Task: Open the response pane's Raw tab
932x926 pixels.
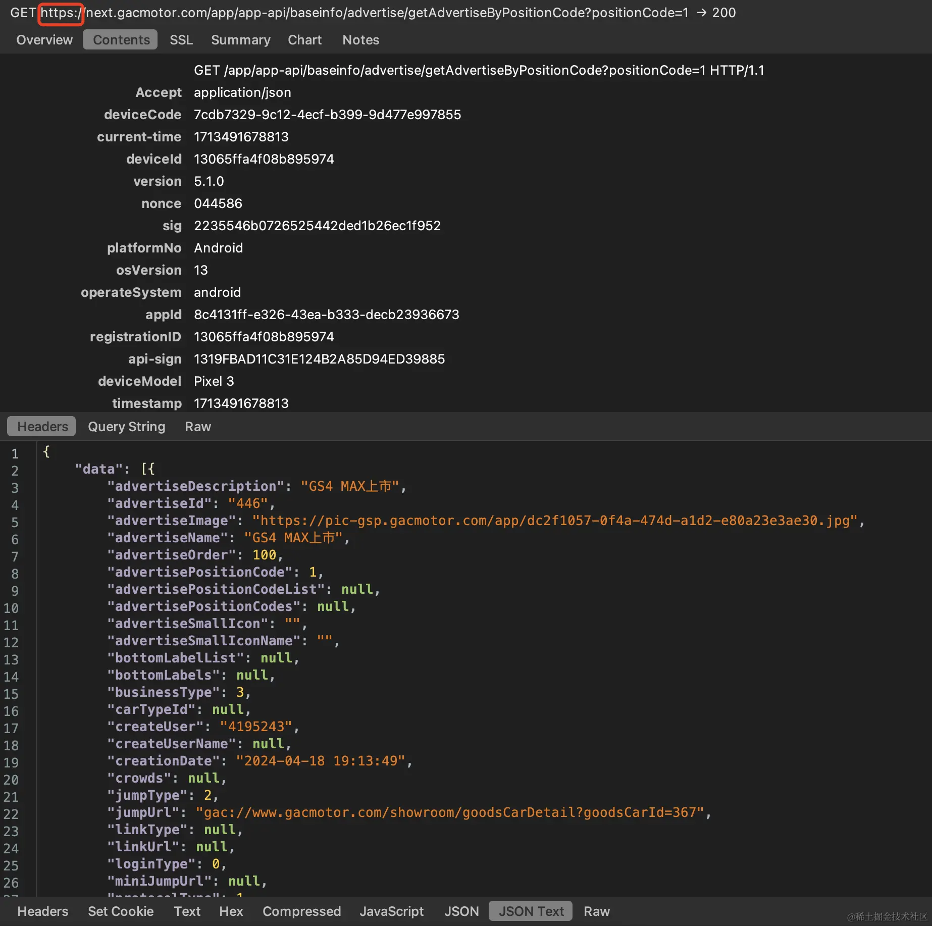Action: click(x=597, y=911)
